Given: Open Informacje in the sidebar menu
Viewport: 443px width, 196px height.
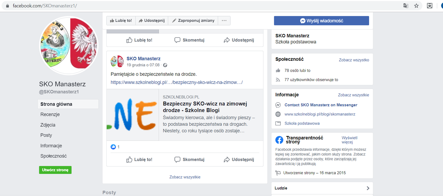Looking at the screenshot, I should tap(51, 146).
